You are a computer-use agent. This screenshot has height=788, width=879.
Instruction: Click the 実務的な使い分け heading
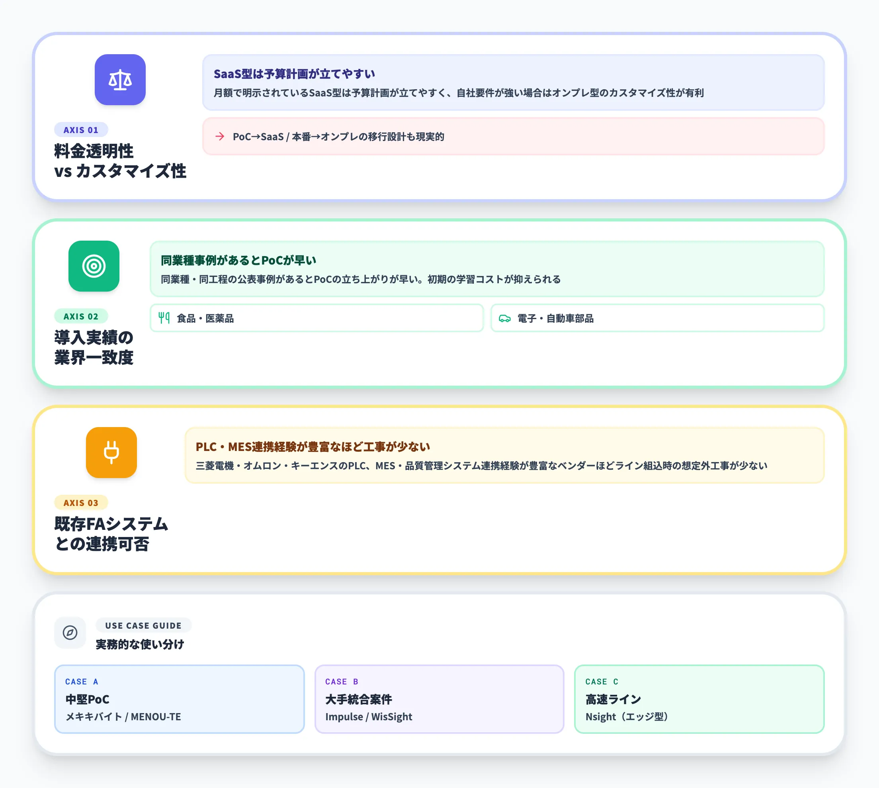(x=140, y=644)
